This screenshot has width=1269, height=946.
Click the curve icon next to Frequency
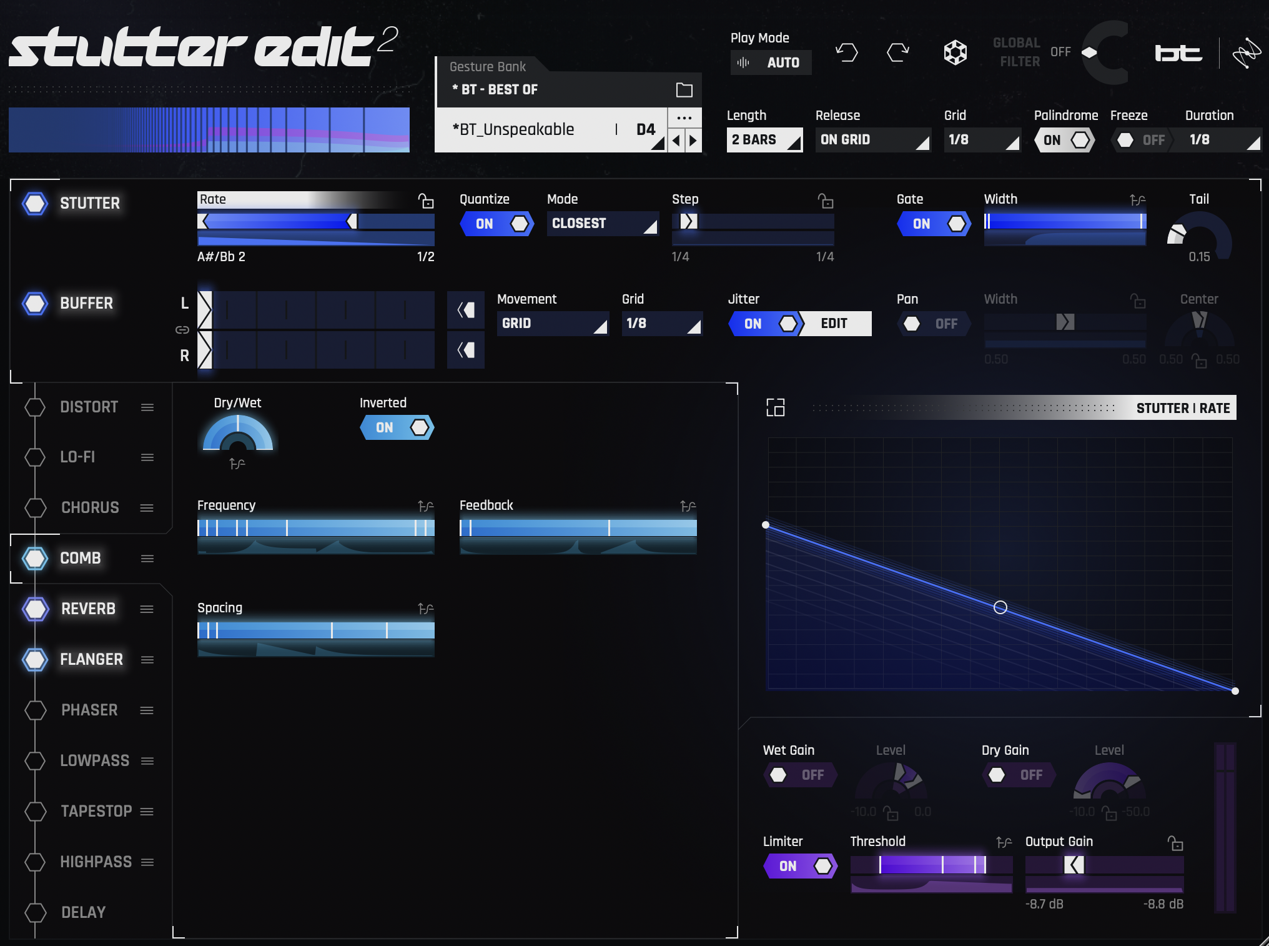426,506
